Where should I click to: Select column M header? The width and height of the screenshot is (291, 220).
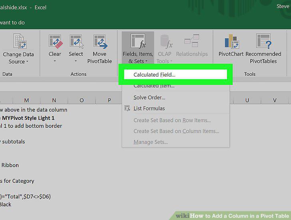26,100
